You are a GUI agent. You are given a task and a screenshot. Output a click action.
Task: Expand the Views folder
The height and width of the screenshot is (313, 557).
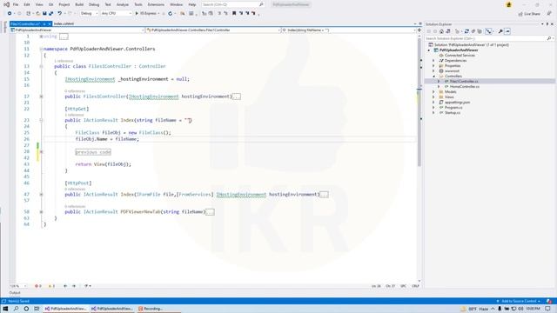(433, 97)
